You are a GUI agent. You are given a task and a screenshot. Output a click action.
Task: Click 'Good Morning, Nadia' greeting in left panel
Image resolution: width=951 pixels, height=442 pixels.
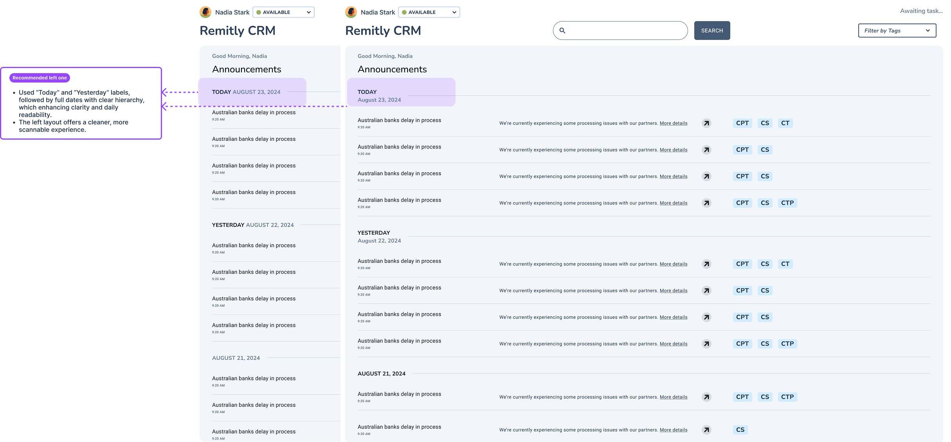tap(240, 56)
